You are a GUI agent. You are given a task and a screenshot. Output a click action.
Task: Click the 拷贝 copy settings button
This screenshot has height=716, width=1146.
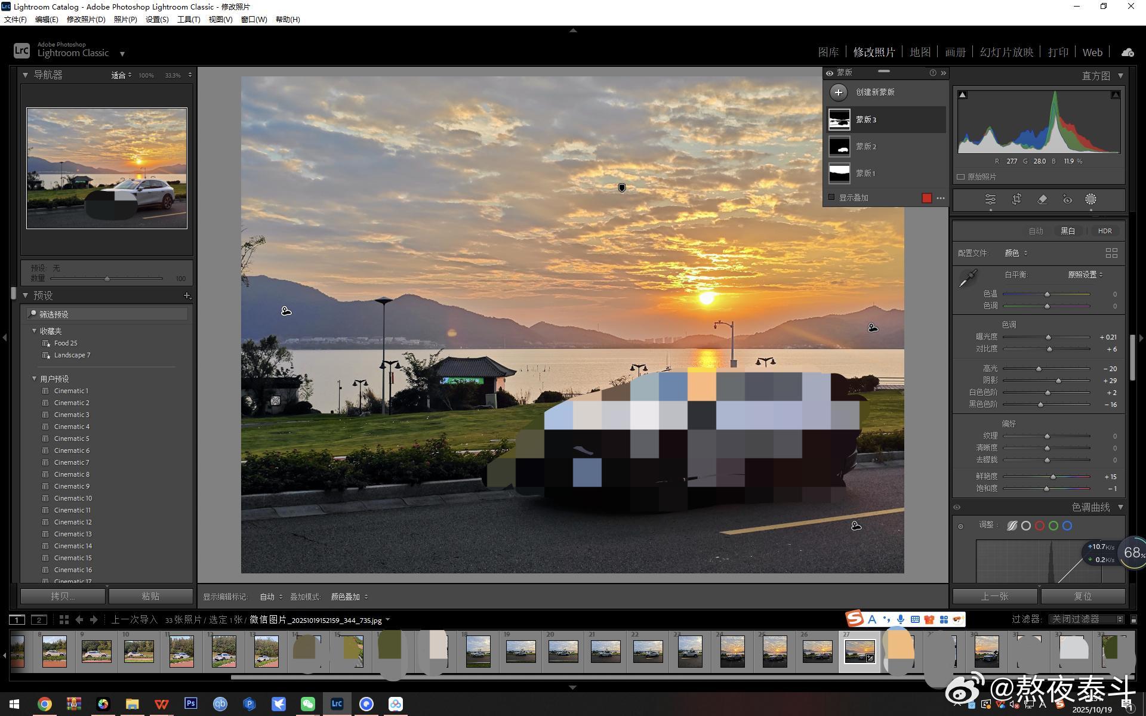[63, 596]
